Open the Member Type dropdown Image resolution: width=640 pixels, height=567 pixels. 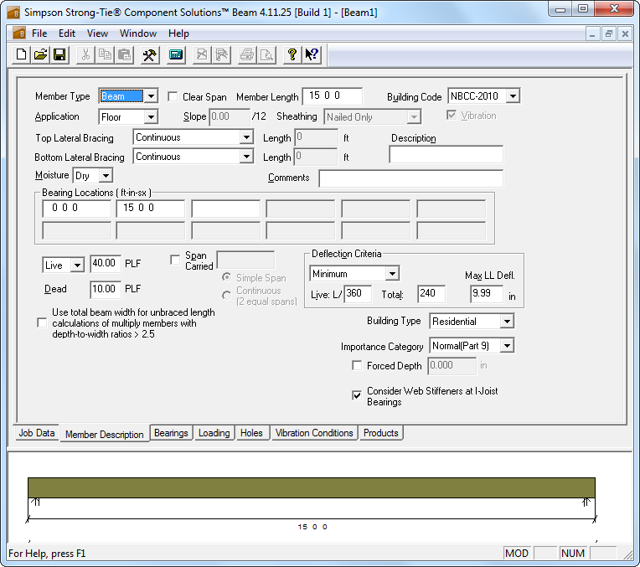coord(151,96)
